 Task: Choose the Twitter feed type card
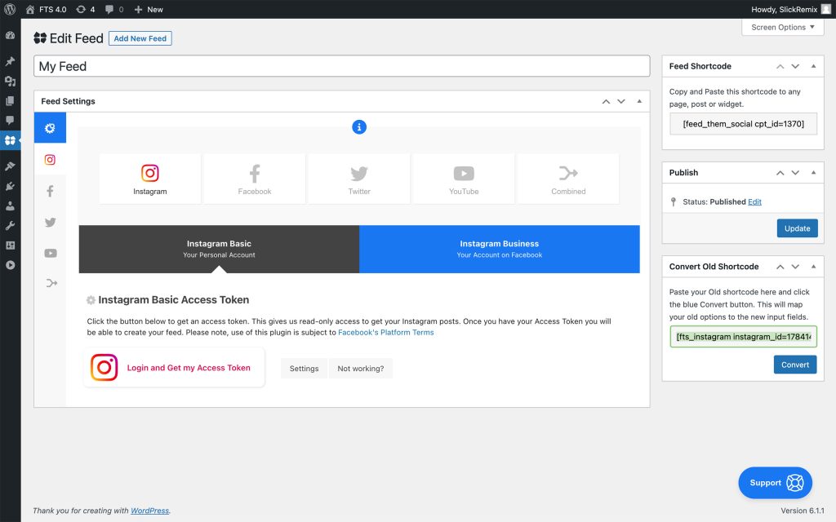coord(359,179)
